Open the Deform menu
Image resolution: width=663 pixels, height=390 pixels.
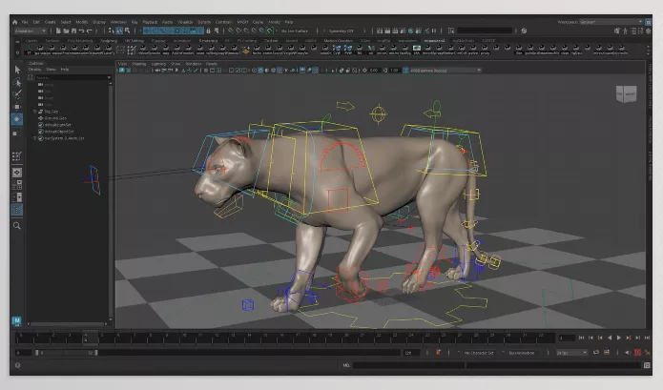pyautogui.click(x=204, y=22)
